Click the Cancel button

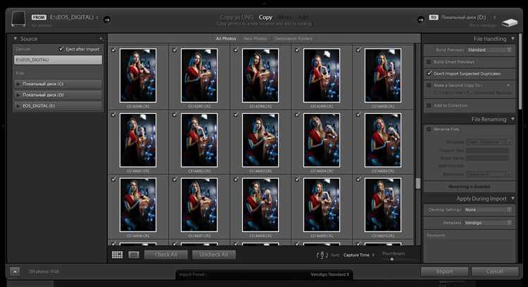pos(495,272)
